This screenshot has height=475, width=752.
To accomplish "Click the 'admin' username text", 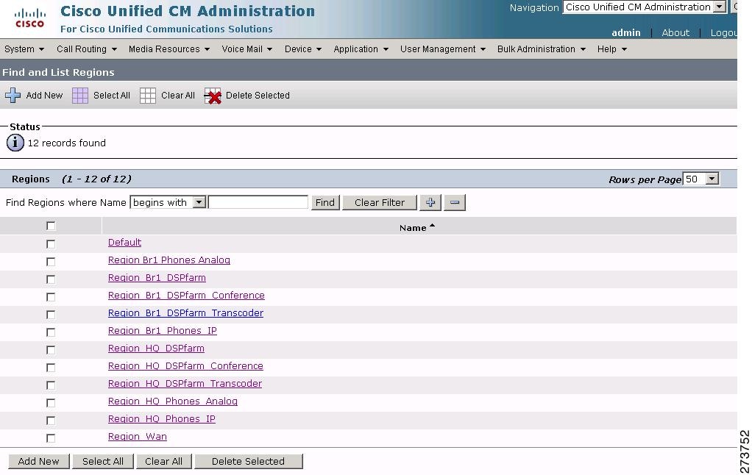I will click(x=626, y=32).
